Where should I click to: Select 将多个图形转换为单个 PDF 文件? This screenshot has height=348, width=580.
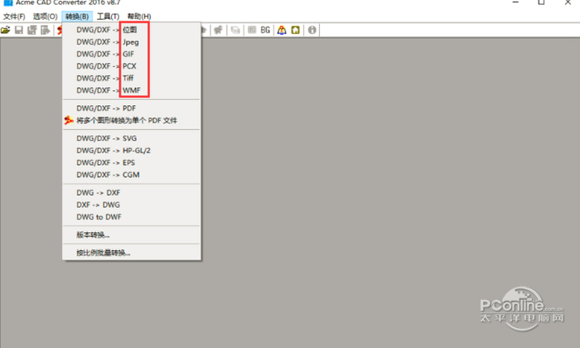(132, 121)
